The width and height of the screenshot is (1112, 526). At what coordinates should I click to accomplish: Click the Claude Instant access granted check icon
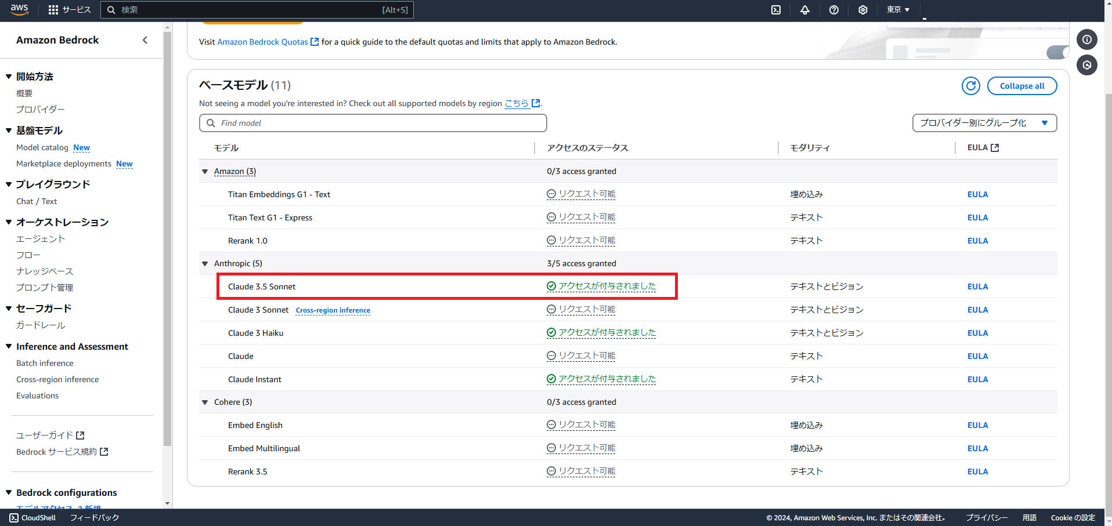pyautogui.click(x=551, y=379)
